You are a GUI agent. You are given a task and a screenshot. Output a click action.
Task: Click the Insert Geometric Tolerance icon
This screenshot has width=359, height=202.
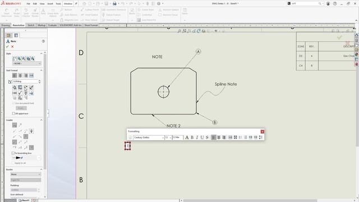(x=15, y=93)
